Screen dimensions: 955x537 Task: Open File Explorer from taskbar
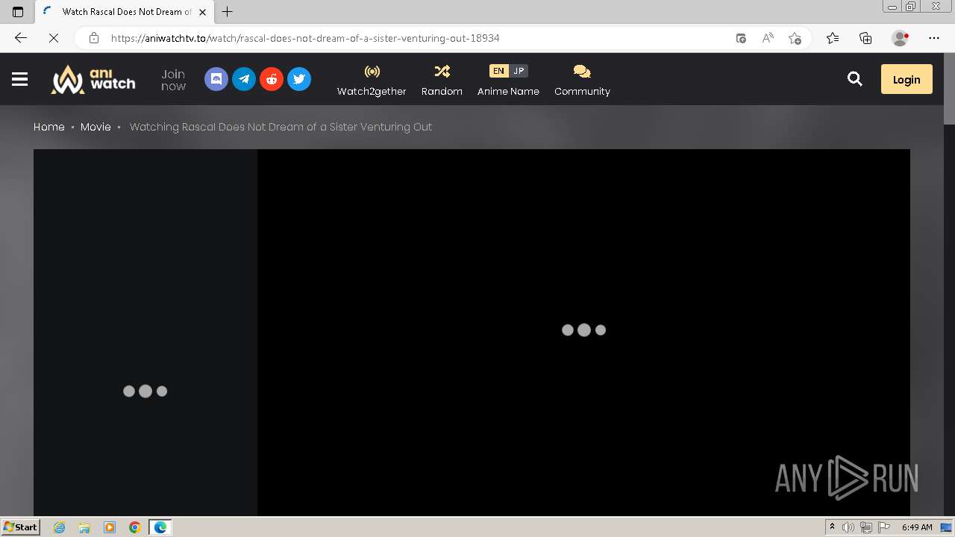(84, 527)
